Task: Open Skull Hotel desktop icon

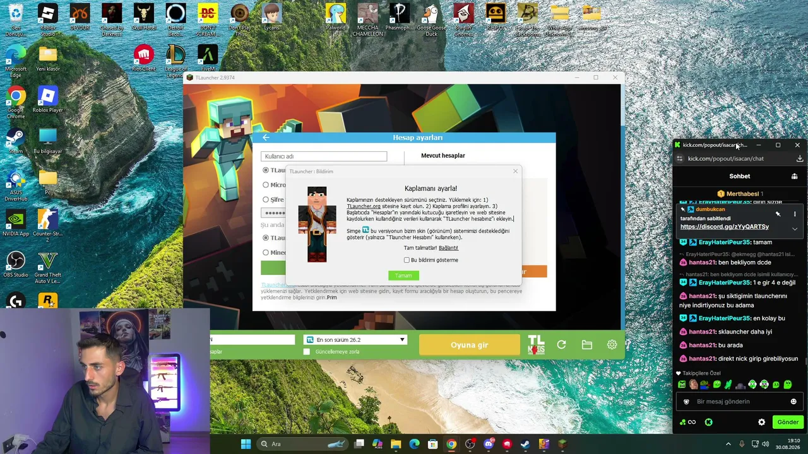Action: 144,18
